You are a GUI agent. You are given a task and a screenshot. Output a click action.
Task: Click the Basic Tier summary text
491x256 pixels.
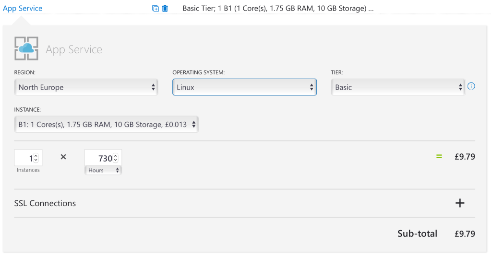(278, 8)
